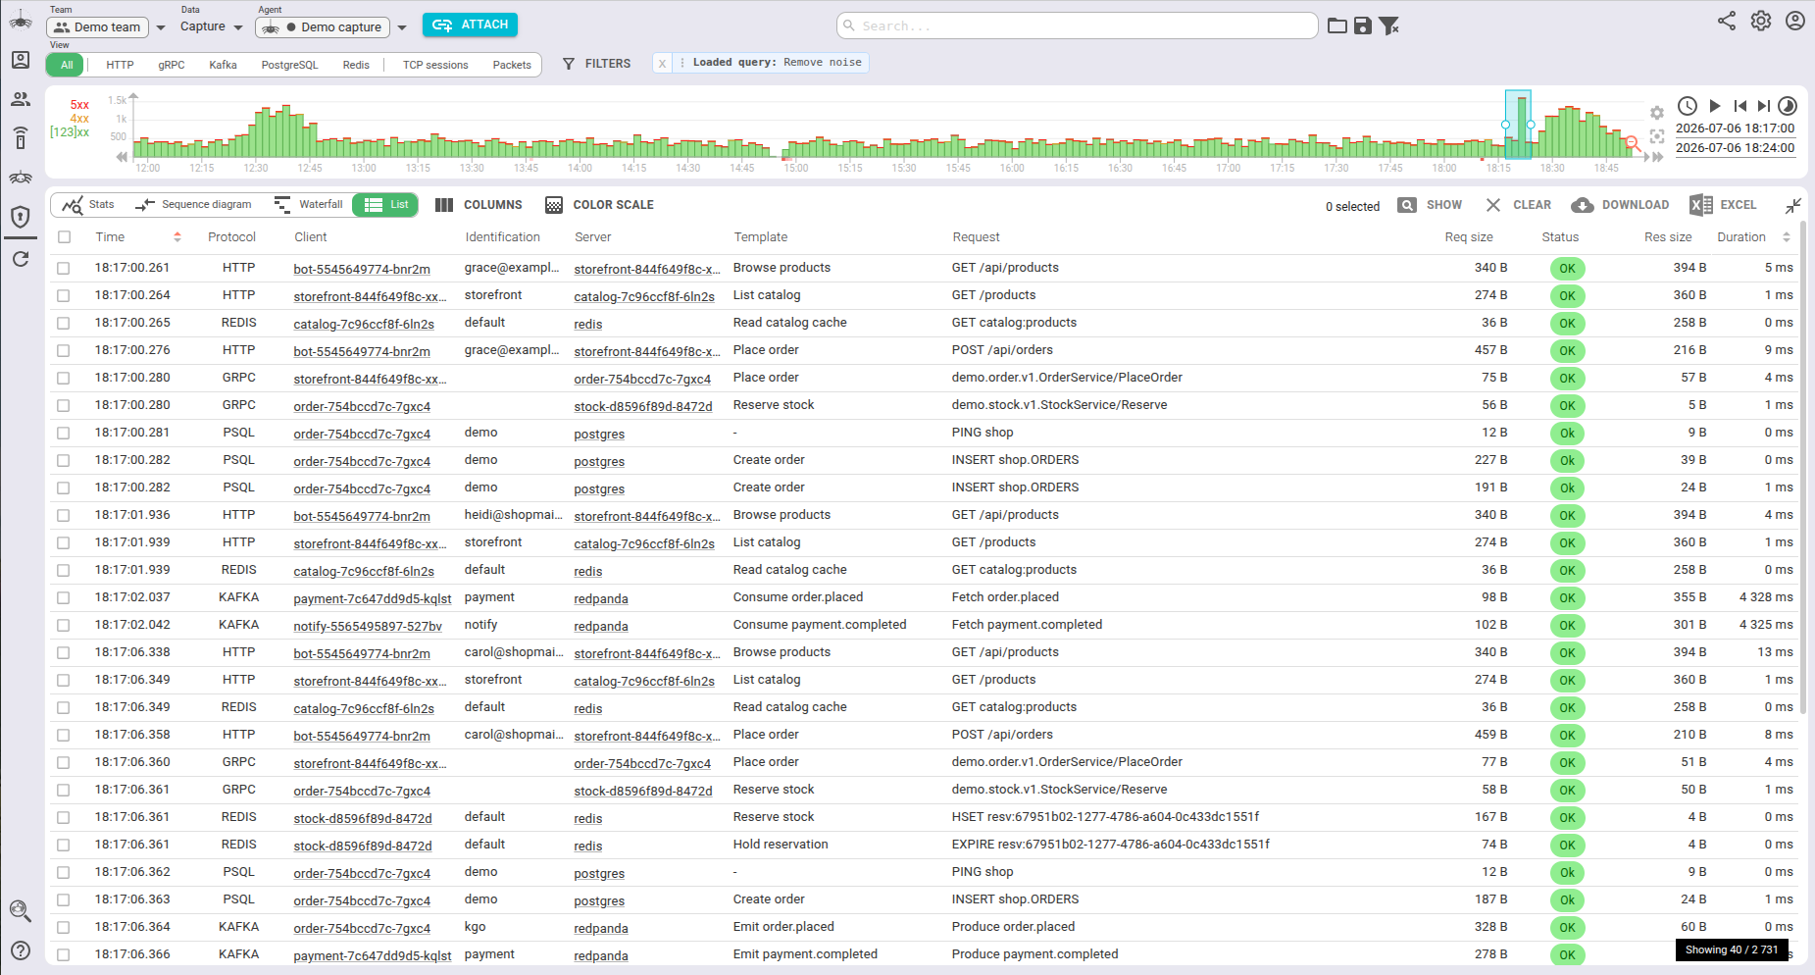Screen dimensions: 1815x975
Task: Open the user account icon top right
Action: click(x=1795, y=21)
